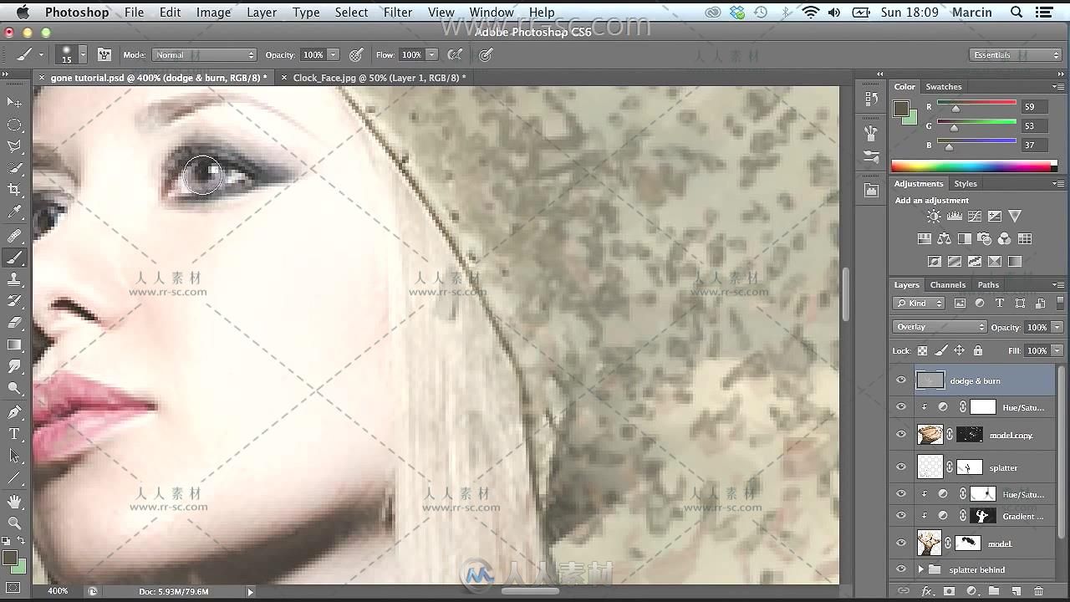
Task: Open the Brush Preset picker
Action: (x=83, y=55)
